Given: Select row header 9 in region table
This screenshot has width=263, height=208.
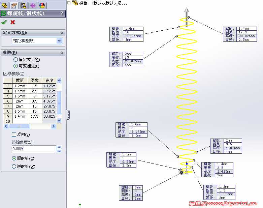Looking at the screenshot, I should click(x=8, y=116).
